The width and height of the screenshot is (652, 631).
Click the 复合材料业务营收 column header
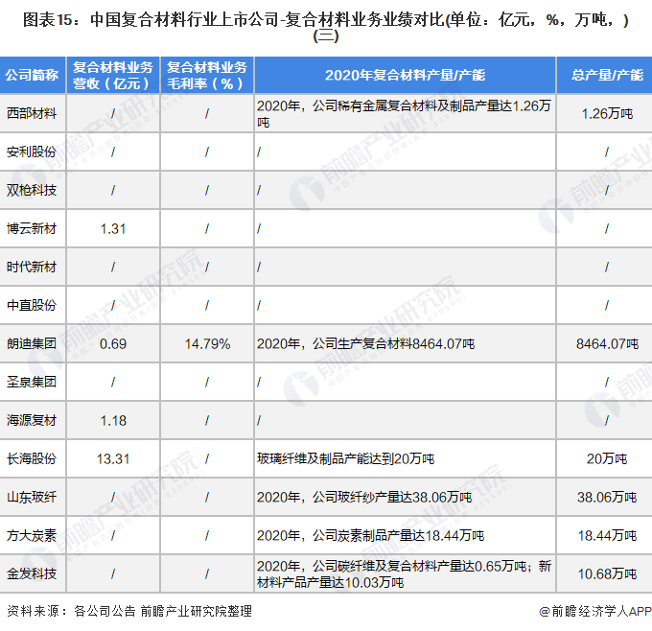[113, 76]
